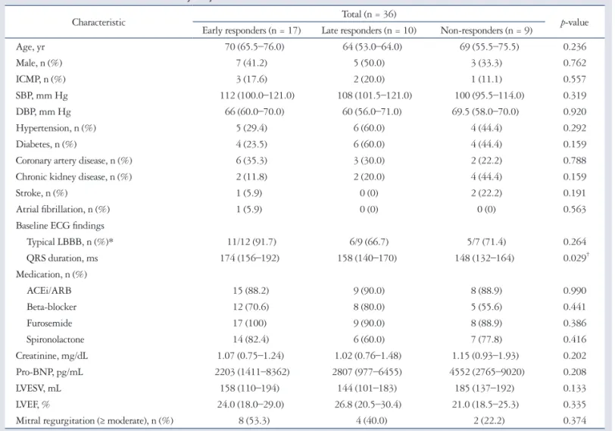This screenshot has height=431, width=615.
Task: Click the "Male, n (%)" row label
Action: pos(39,63)
